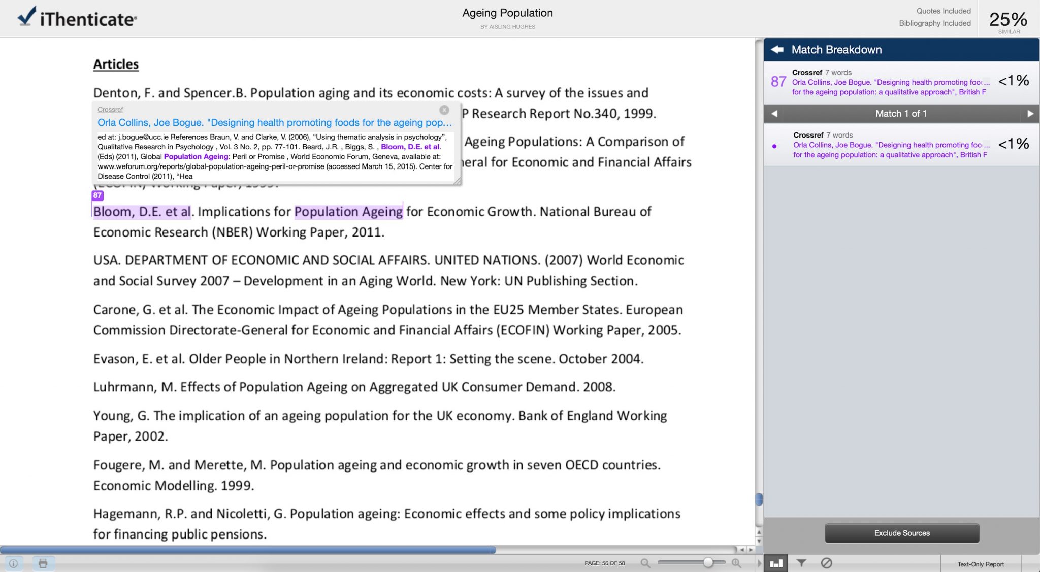
Task: Click the zoom slider handle
Action: tap(708, 562)
